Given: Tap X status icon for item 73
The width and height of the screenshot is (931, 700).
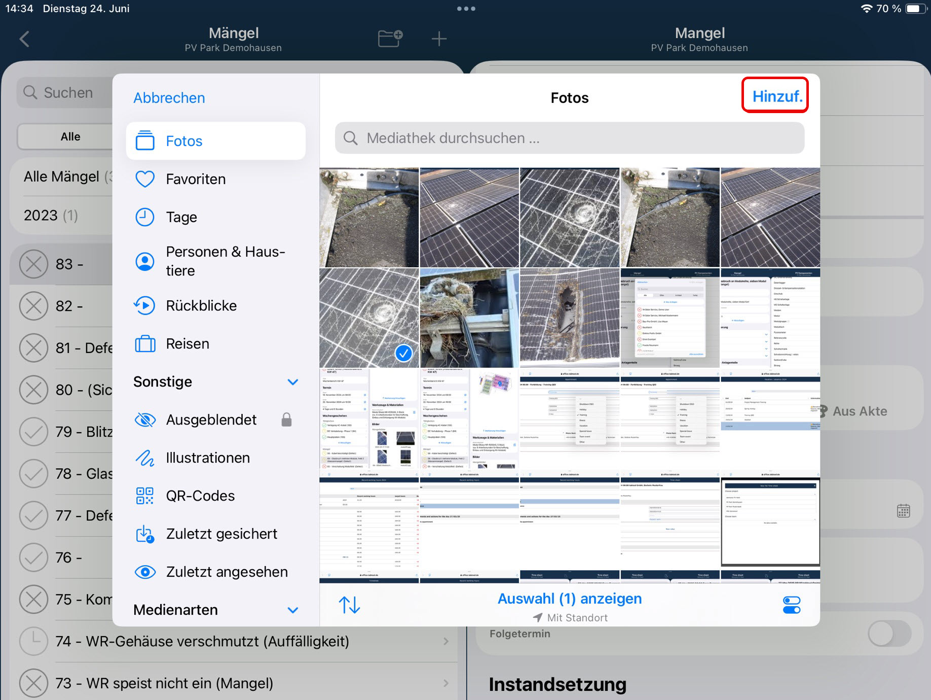Looking at the screenshot, I should click(x=33, y=683).
